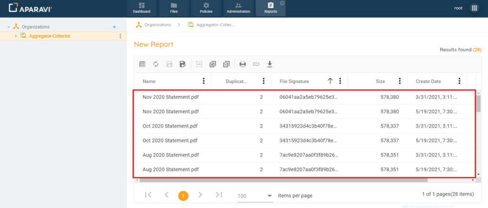Select page 1 in the pagination

pyautogui.click(x=183, y=195)
